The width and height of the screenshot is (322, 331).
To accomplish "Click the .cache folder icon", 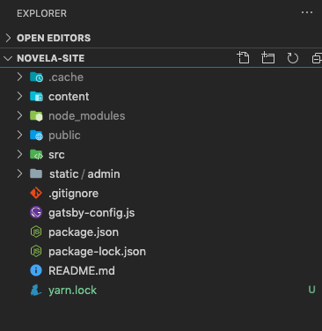I will (36, 77).
